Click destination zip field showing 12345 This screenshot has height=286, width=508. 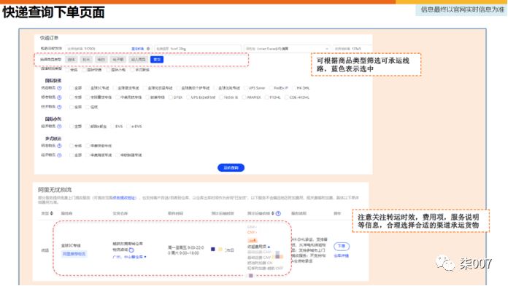(x=353, y=49)
